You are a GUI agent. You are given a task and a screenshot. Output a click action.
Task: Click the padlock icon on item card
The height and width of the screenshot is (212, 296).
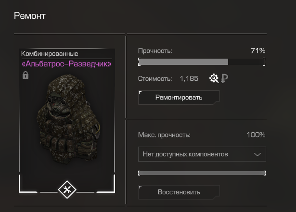point(26,75)
